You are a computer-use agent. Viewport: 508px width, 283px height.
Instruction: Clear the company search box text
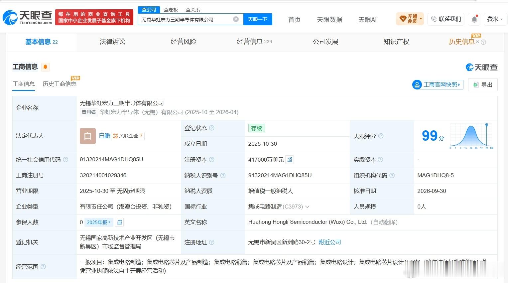click(x=236, y=19)
